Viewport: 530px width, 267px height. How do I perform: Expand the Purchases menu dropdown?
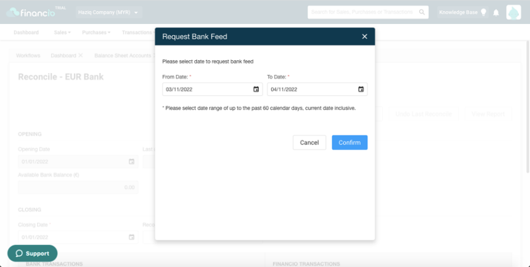pyautogui.click(x=96, y=33)
